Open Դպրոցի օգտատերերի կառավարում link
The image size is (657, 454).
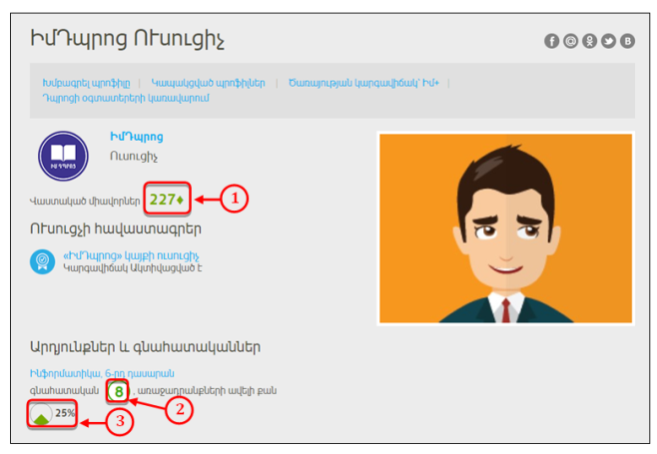point(126,98)
